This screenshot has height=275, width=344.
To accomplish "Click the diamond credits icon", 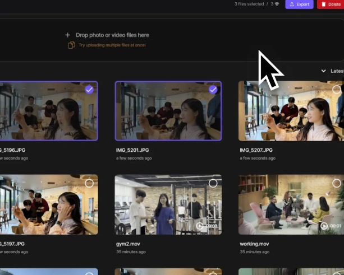I will tap(276, 4).
